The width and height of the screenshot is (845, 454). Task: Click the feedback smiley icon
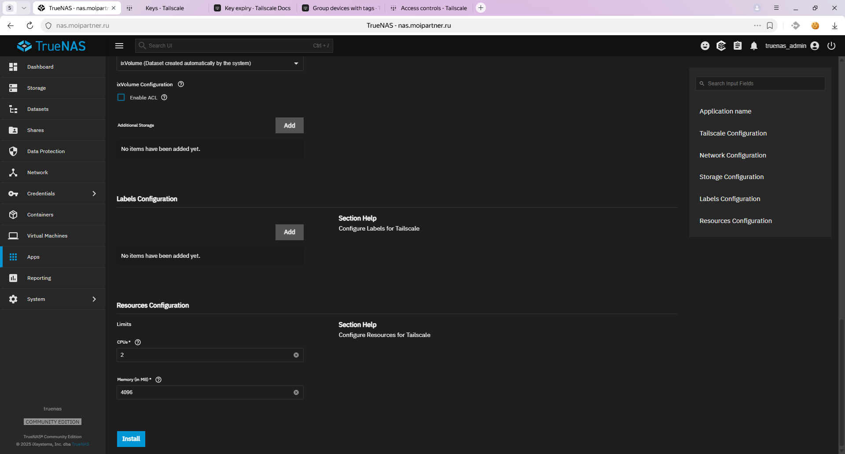coord(705,46)
